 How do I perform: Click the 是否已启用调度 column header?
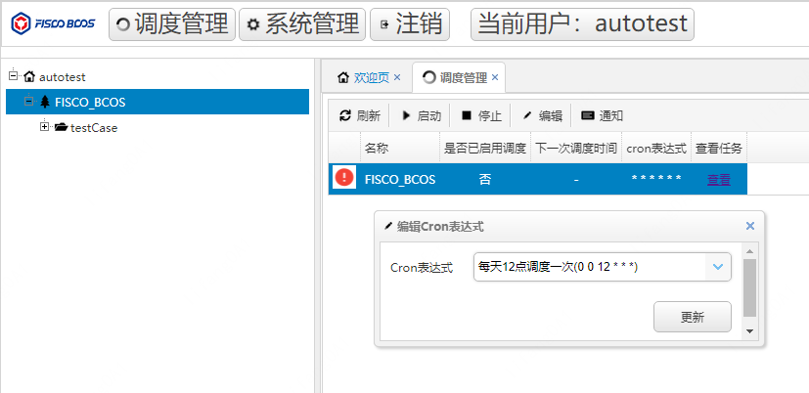coord(485,149)
